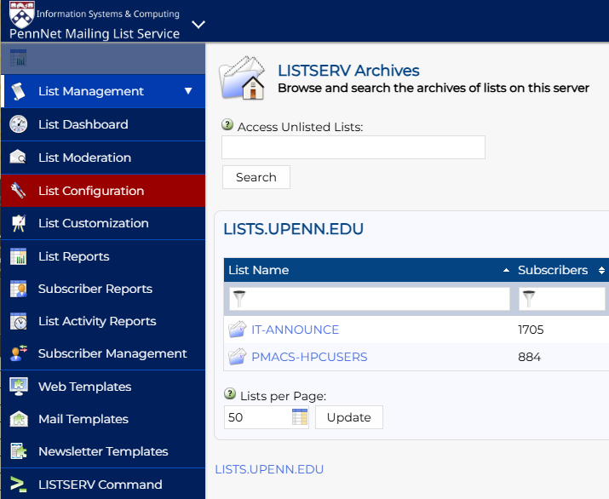Viewport: 609px width, 499px height.
Task: Click the Web Templates monitor icon
Action: point(18,387)
